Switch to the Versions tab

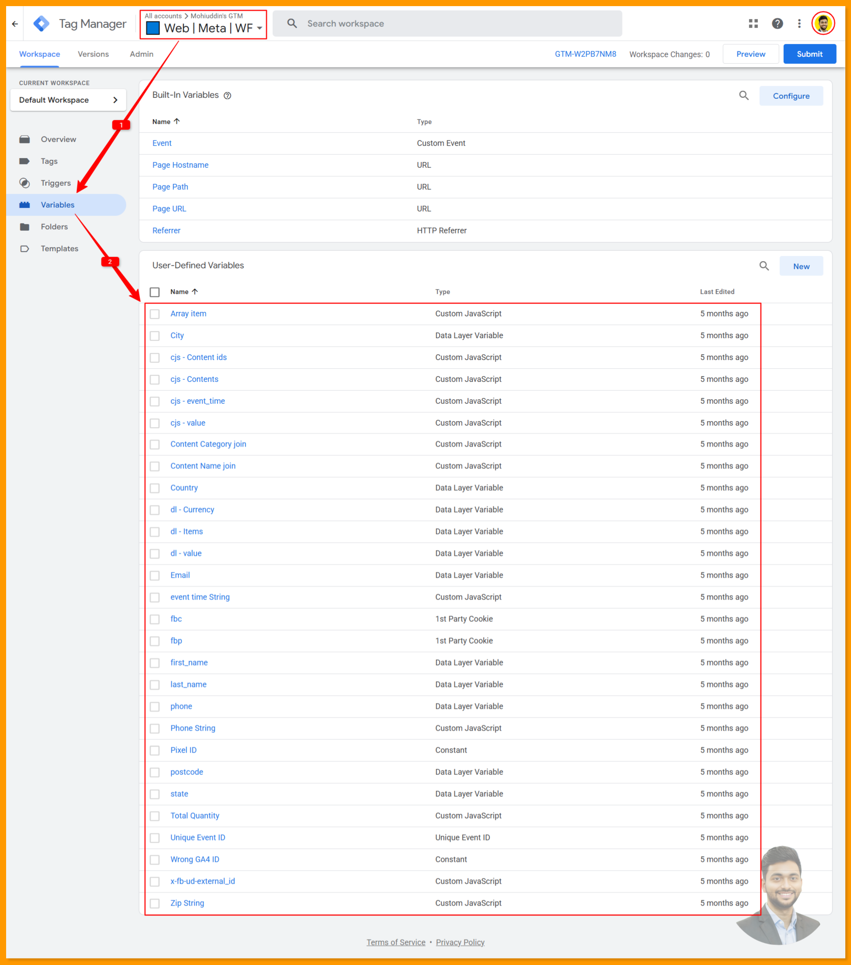93,54
